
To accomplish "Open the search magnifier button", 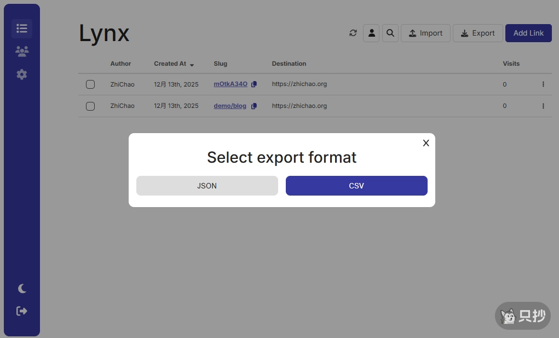I will pos(390,33).
